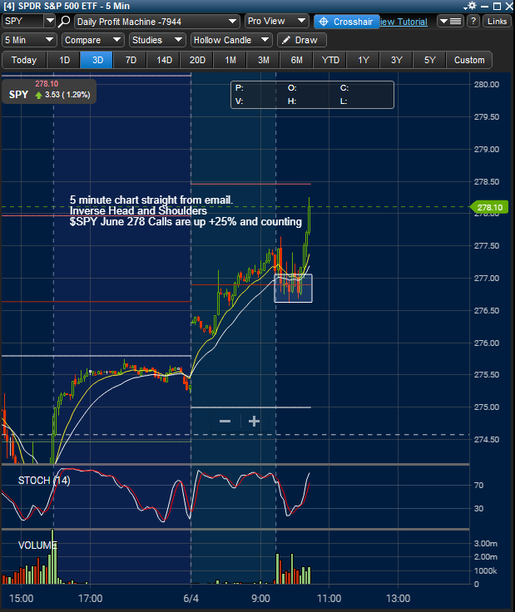Click the green 278.10 price marker
Viewport: 515px width, 612px height.
coord(489,207)
